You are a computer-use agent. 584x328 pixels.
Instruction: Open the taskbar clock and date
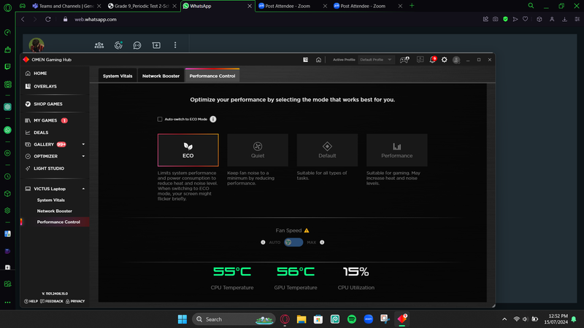click(x=556, y=319)
